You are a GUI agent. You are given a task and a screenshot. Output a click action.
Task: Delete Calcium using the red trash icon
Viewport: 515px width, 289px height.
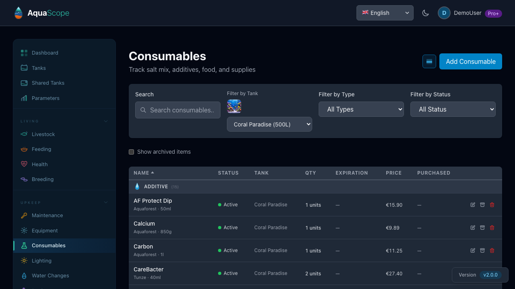492,228
